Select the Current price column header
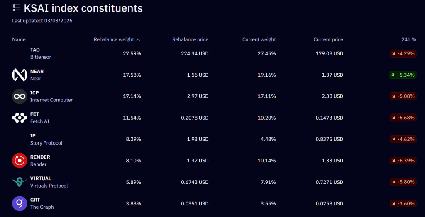Viewport: 425px width, 217px height. pos(328,40)
